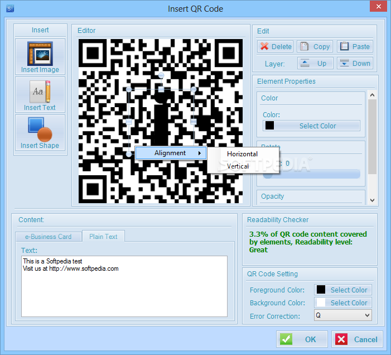The height and width of the screenshot is (355, 391).
Task: Open the Error Correction dropdown
Action: coord(343,315)
